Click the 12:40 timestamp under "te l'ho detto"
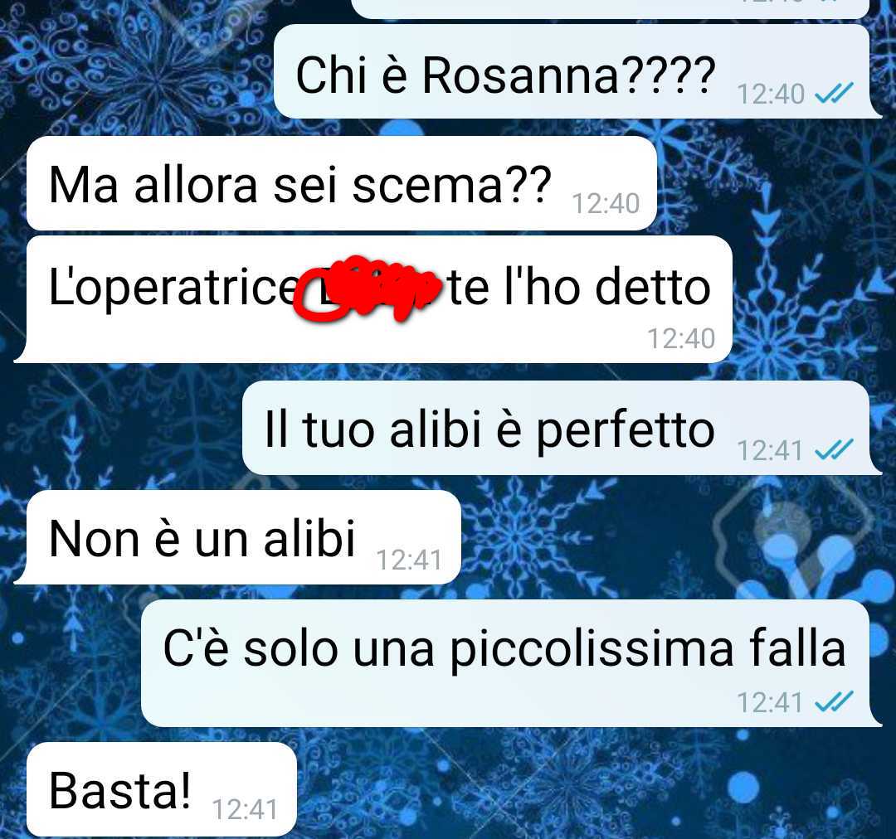The image size is (896, 839). click(681, 339)
